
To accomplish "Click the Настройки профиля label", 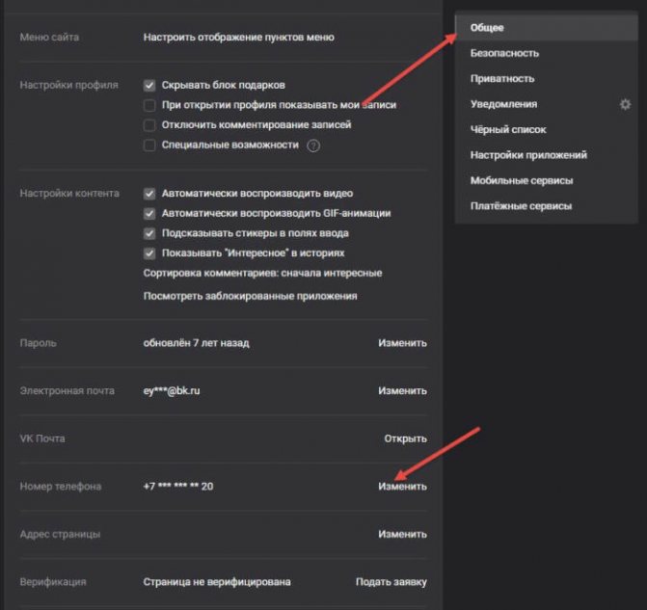I will click(x=68, y=86).
